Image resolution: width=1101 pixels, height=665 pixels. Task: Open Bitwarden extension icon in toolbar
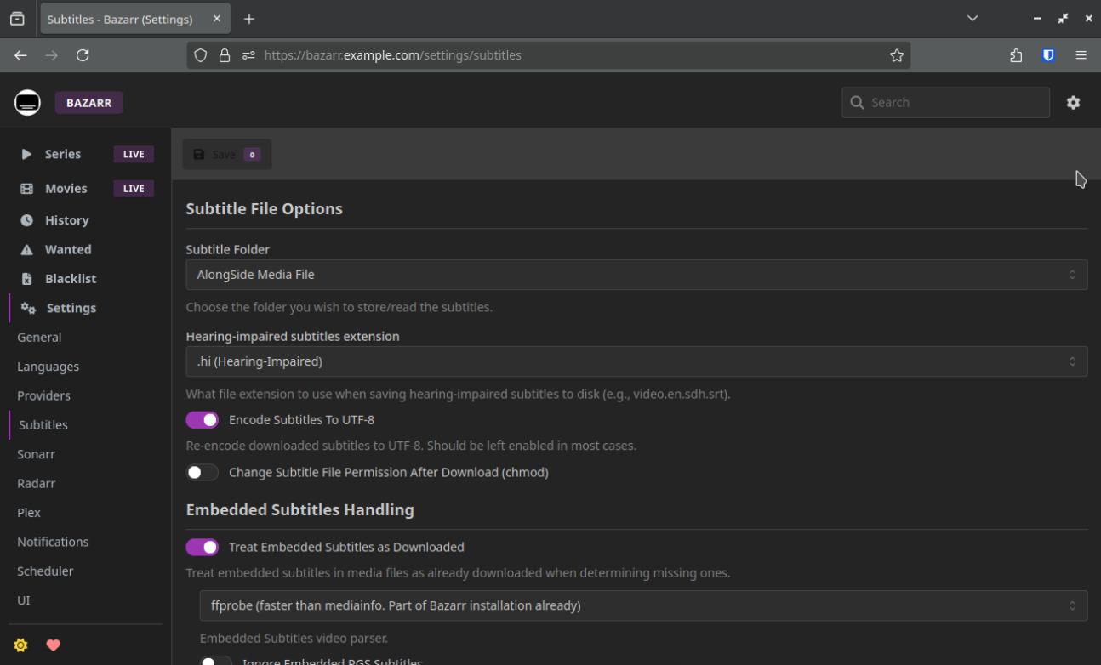pos(1048,55)
